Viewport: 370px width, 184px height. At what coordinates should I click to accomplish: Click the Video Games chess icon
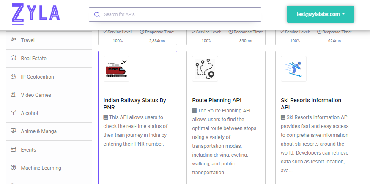[x=14, y=95]
